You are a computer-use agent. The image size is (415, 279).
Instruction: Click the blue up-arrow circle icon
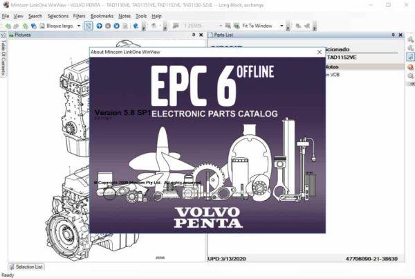tap(99, 26)
